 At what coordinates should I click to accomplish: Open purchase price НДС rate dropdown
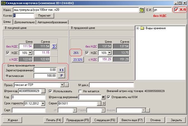[30, 53]
